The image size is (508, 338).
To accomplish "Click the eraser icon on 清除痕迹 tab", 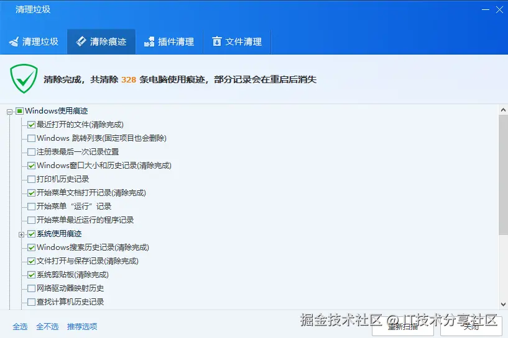I will pos(81,42).
